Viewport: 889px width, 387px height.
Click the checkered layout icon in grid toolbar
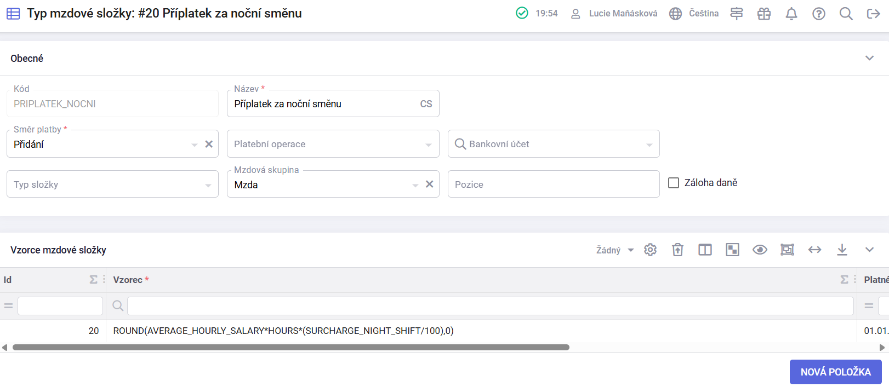[733, 250]
